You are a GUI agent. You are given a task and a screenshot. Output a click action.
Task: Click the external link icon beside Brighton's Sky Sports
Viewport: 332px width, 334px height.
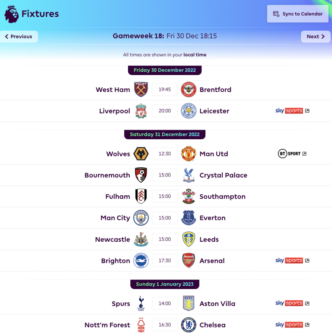tap(307, 261)
